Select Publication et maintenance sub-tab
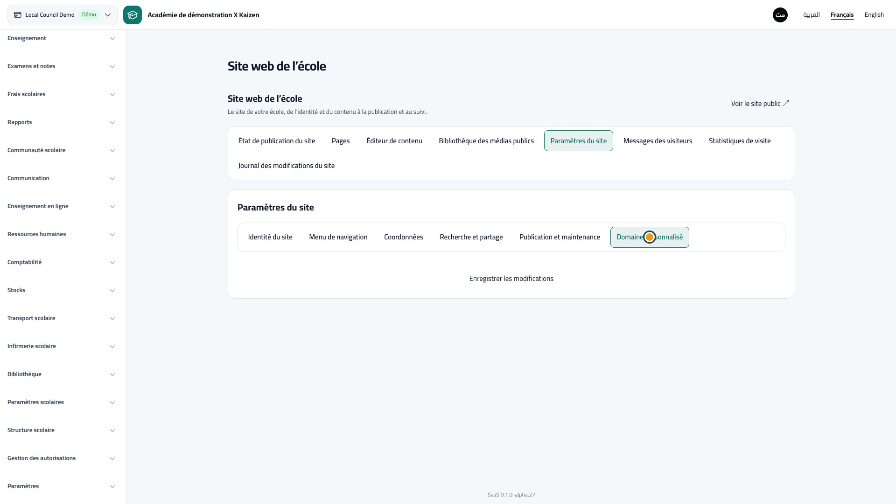Screen dimensions: 896x504 point(560,237)
